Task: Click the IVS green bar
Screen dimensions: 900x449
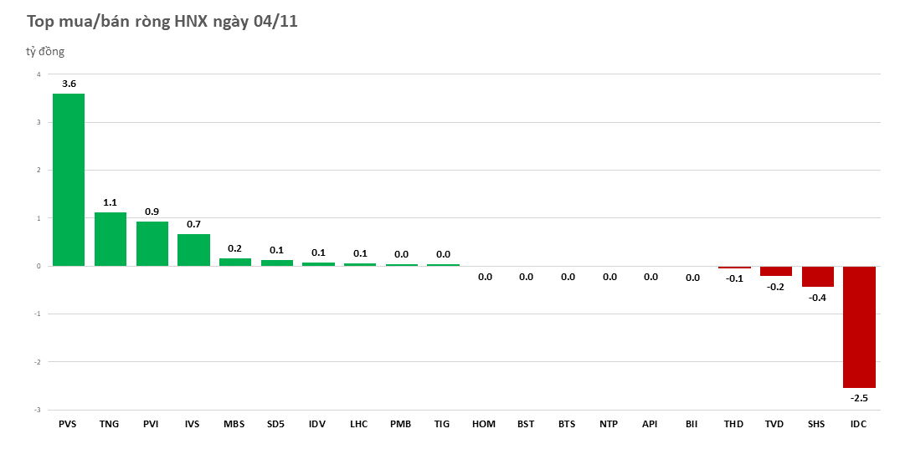Action: (x=193, y=250)
